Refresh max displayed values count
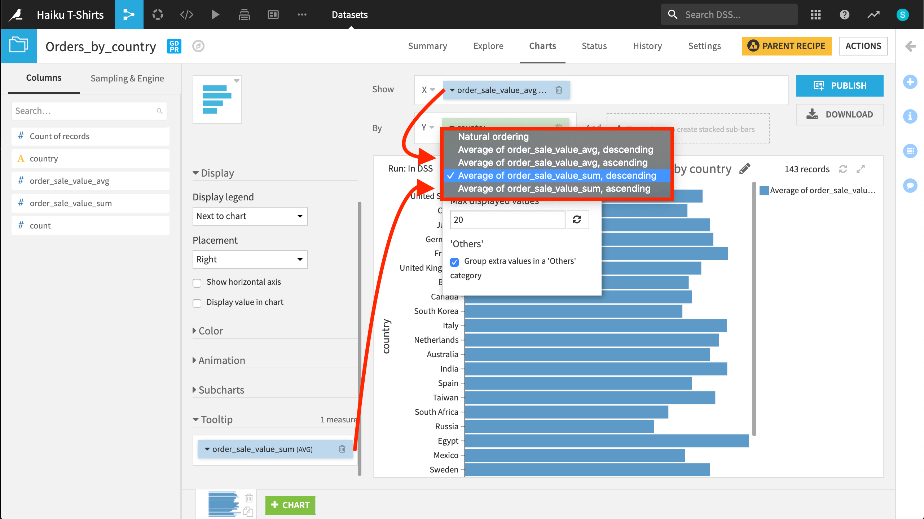 click(x=577, y=219)
